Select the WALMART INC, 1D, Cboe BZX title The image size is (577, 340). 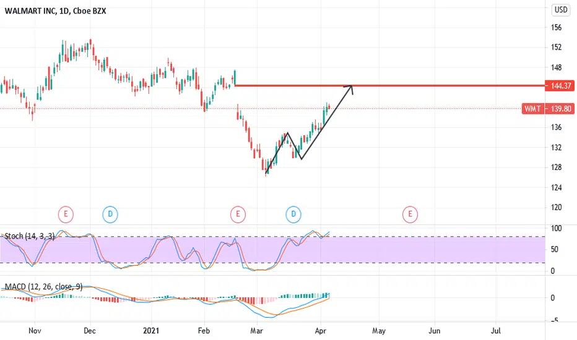pos(55,11)
